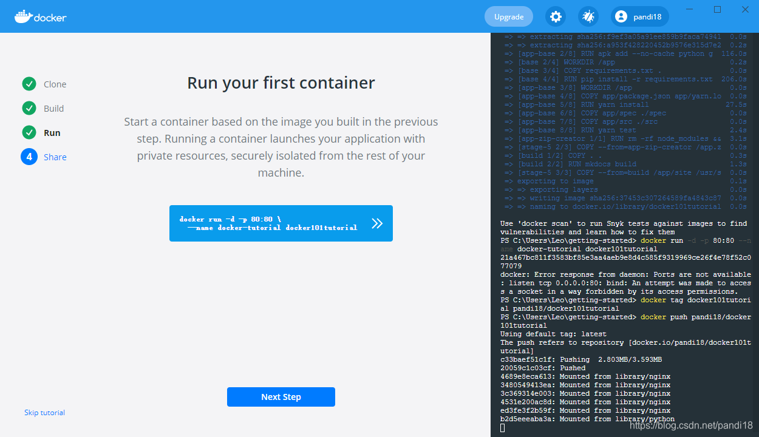
Task: Click the green checkmark next to Build
Action: click(x=29, y=108)
